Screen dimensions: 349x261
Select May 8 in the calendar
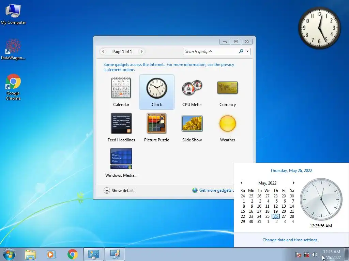pyautogui.click(x=243, y=206)
